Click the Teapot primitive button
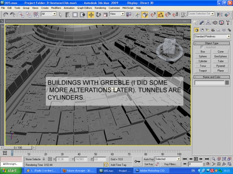Viewport: 233px width, 174px height. [203, 71]
